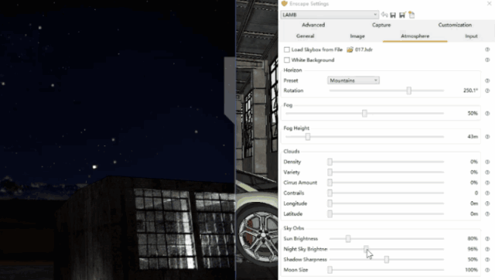Close the Enscape Settings window
The image size is (495, 280).
coord(489,3)
